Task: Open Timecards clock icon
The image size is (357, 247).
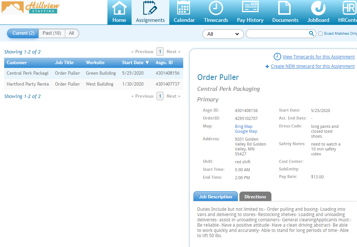Action: [x=216, y=8]
